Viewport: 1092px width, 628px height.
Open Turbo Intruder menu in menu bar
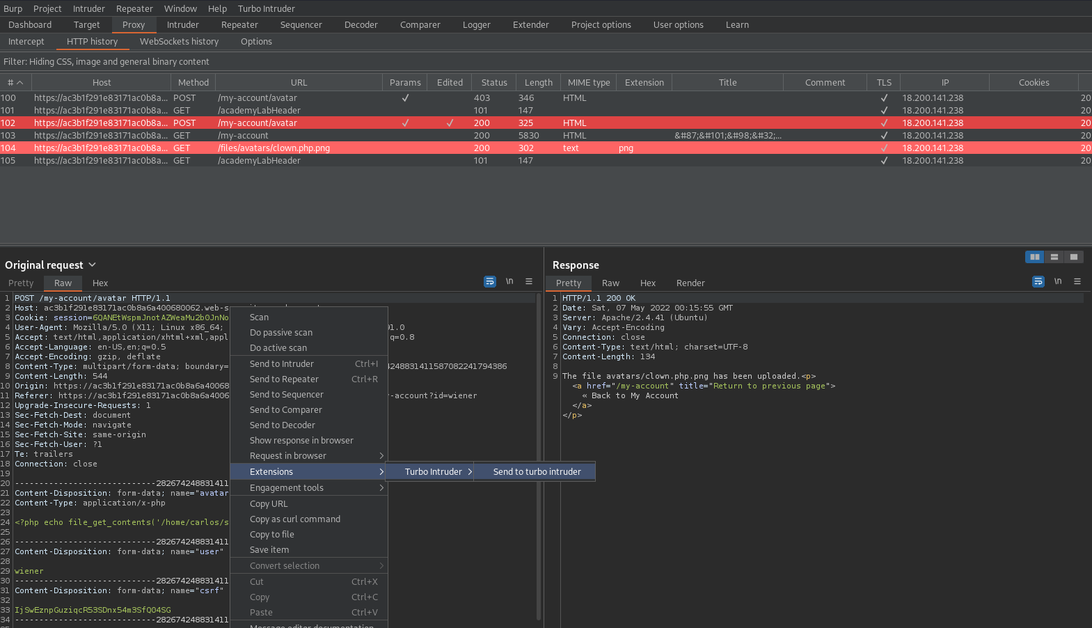pyautogui.click(x=267, y=8)
